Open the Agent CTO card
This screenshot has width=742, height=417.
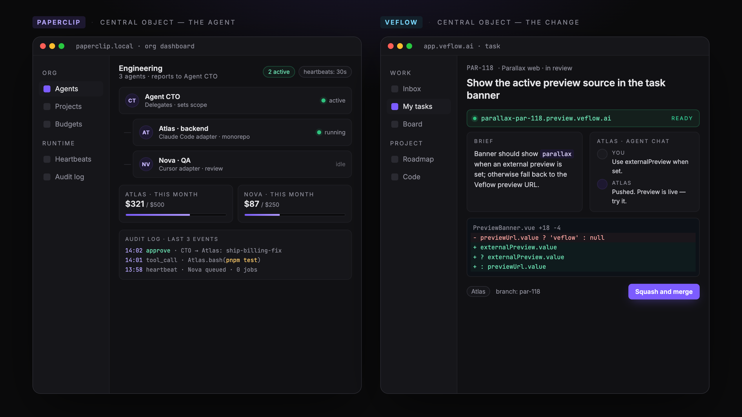click(235, 100)
